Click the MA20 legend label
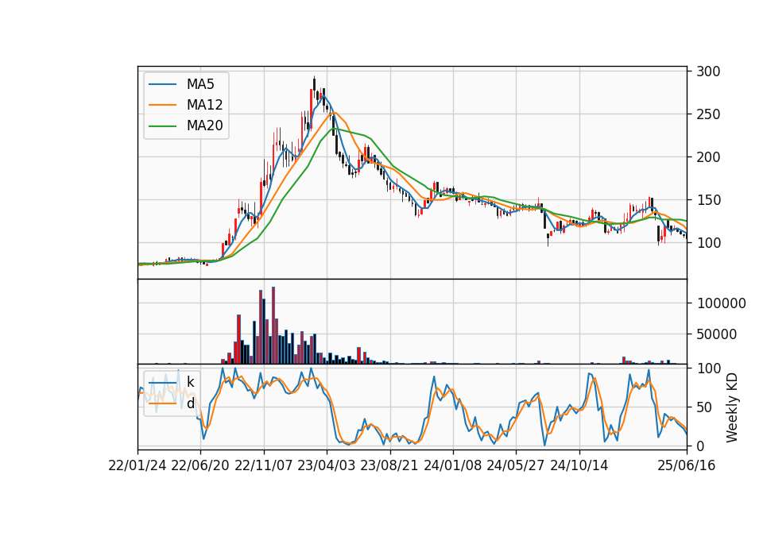Image resolution: width=763 pixels, height=548 pixels. 204,125
